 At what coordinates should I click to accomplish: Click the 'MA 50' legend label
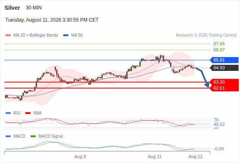(x=77, y=35)
